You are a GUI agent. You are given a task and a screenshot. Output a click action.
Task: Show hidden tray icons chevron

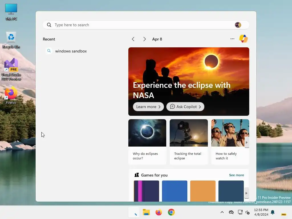(222, 212)
